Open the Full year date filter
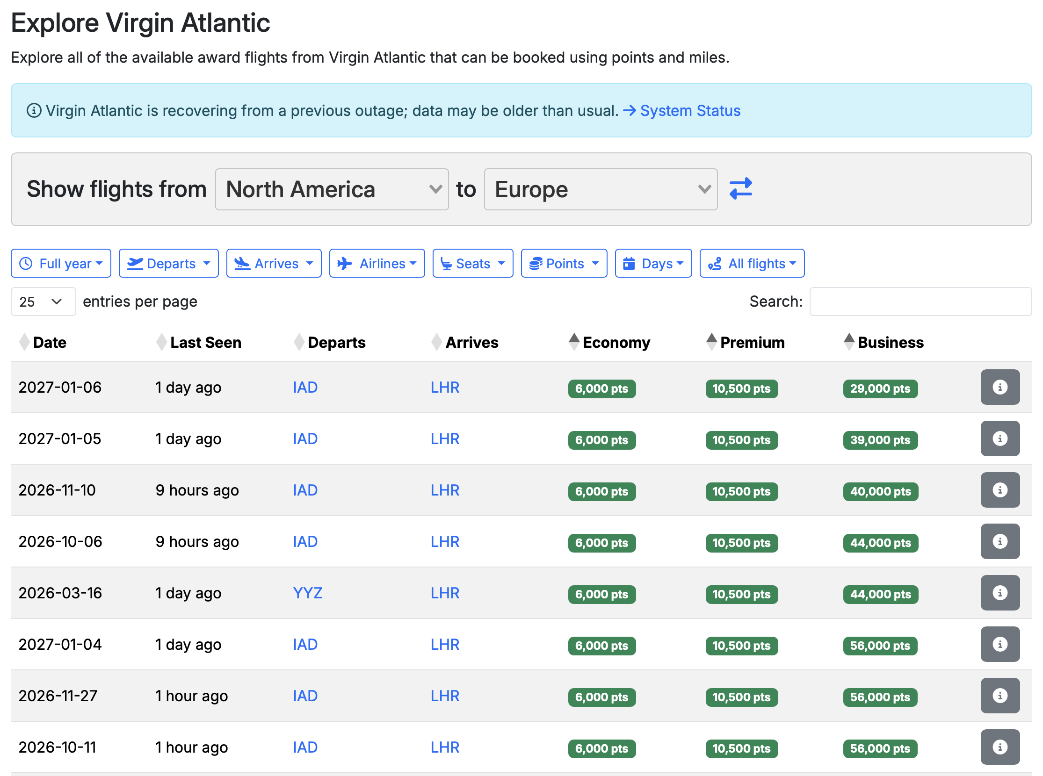Viewport: 1043px width, 776px height. [x=60, y=263]
